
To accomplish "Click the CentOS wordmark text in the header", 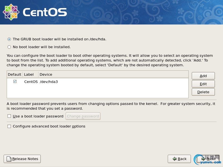I will click(x=45, y=12).
